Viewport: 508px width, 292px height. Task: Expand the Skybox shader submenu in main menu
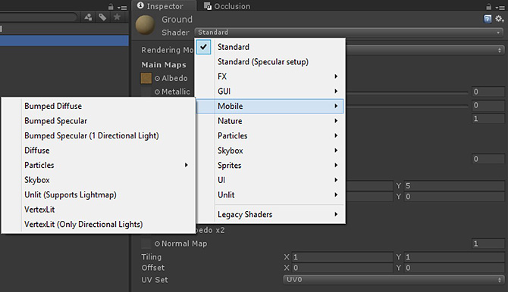coord(270,151)
